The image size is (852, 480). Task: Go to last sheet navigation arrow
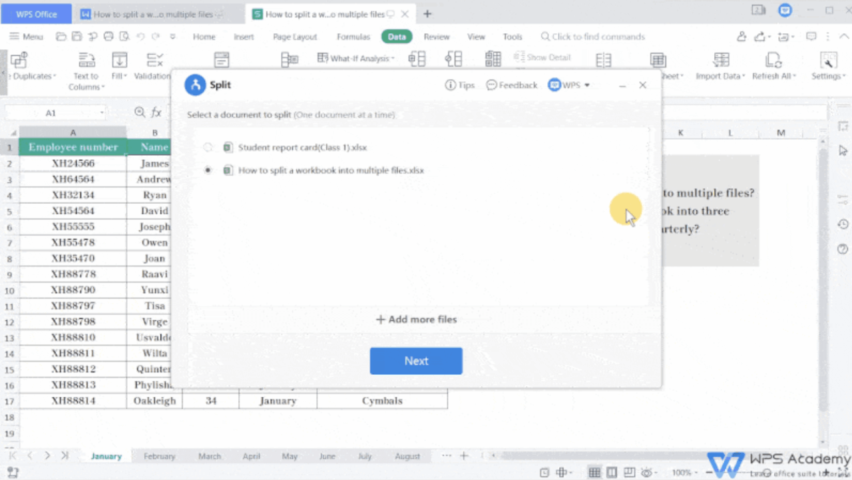click(x=65, y=456)
